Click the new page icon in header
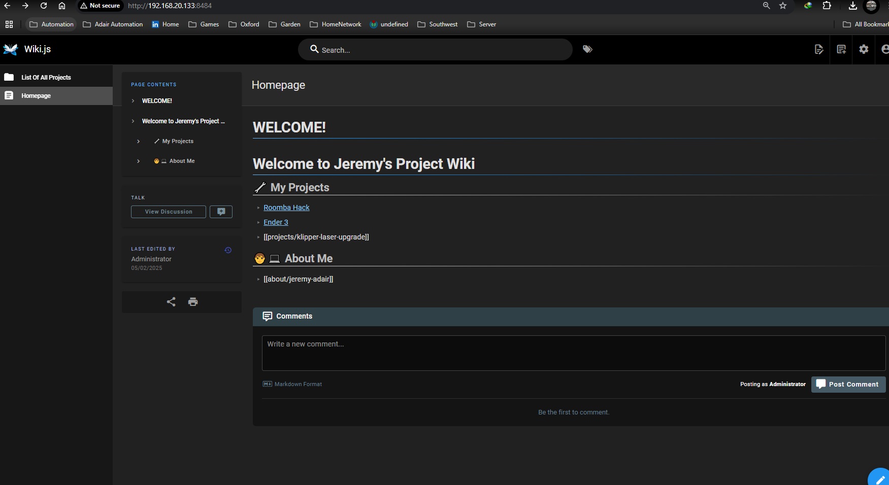 tap(841, 49)
